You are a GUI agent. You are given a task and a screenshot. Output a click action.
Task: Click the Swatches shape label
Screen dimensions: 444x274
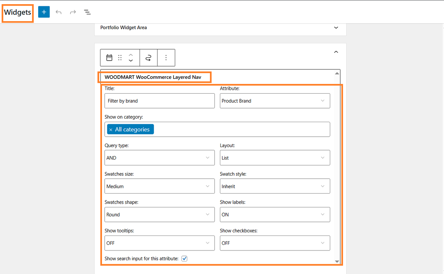121,202
